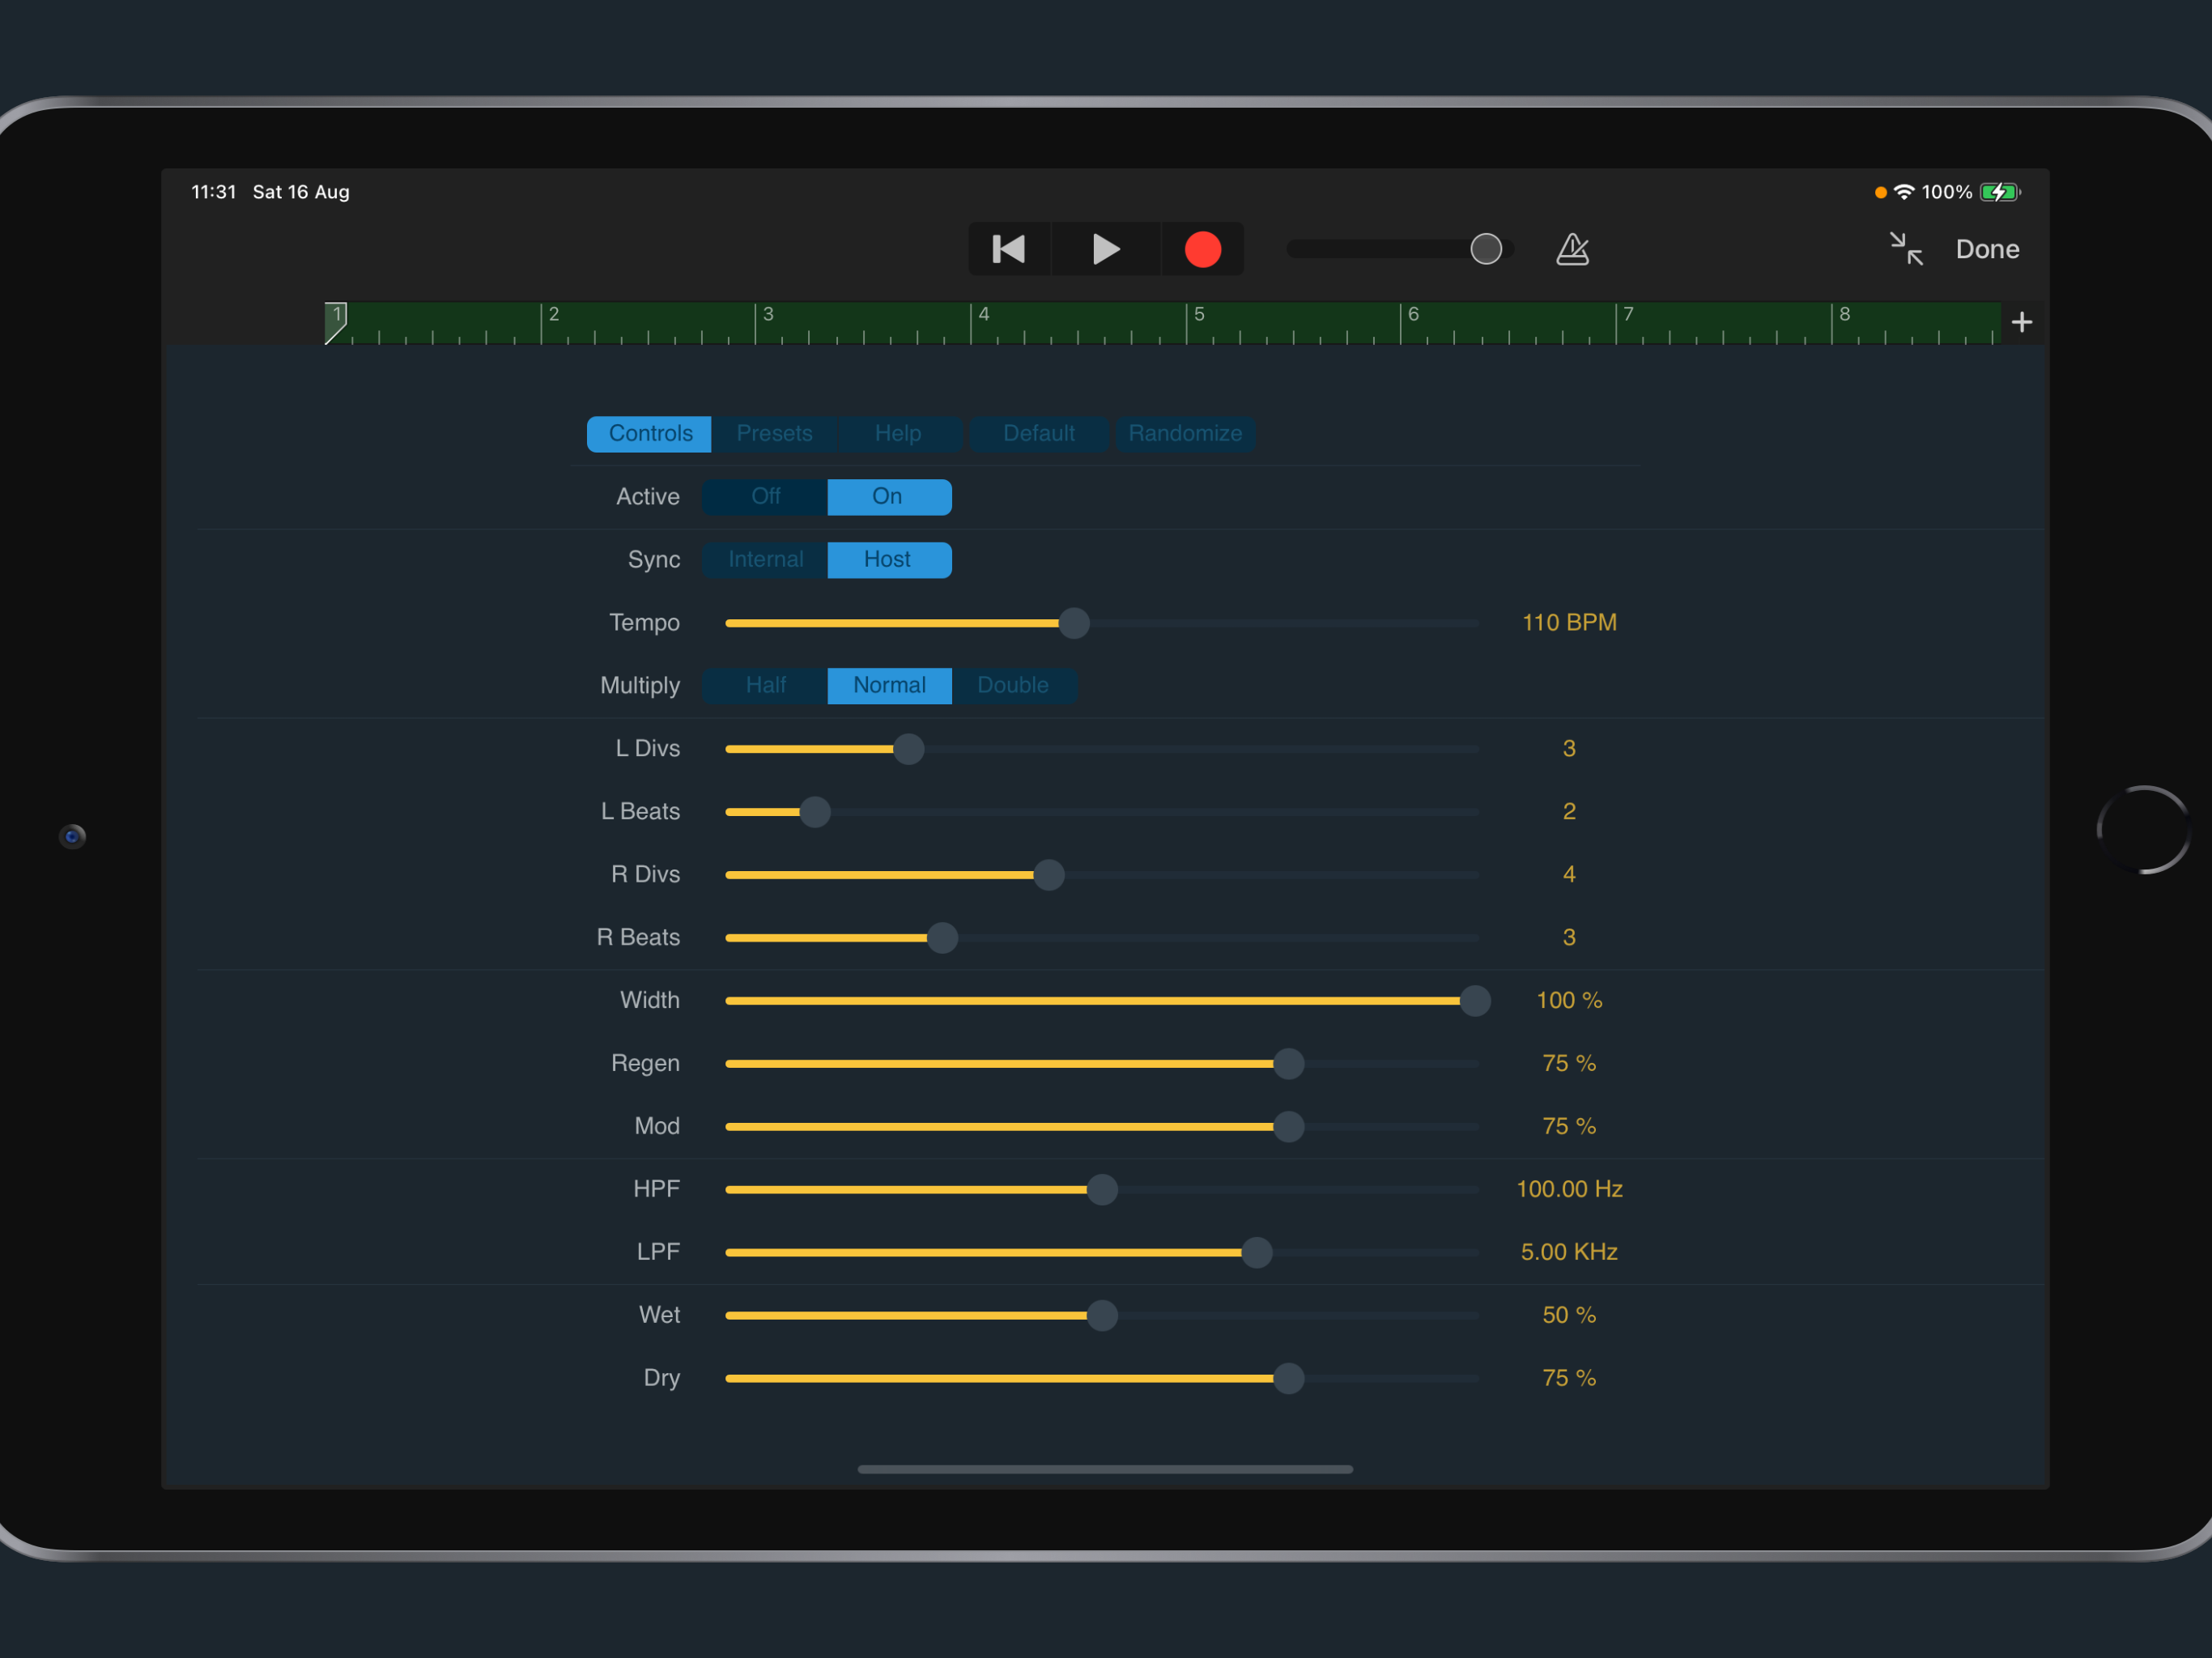
Task: Click the 11:31 clock in status bar
Action: click(214, 192)
